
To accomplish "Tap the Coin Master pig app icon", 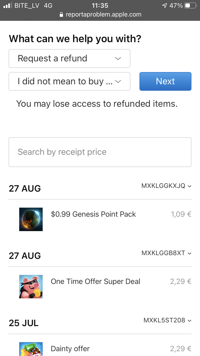I will click(x=31, y=287).
